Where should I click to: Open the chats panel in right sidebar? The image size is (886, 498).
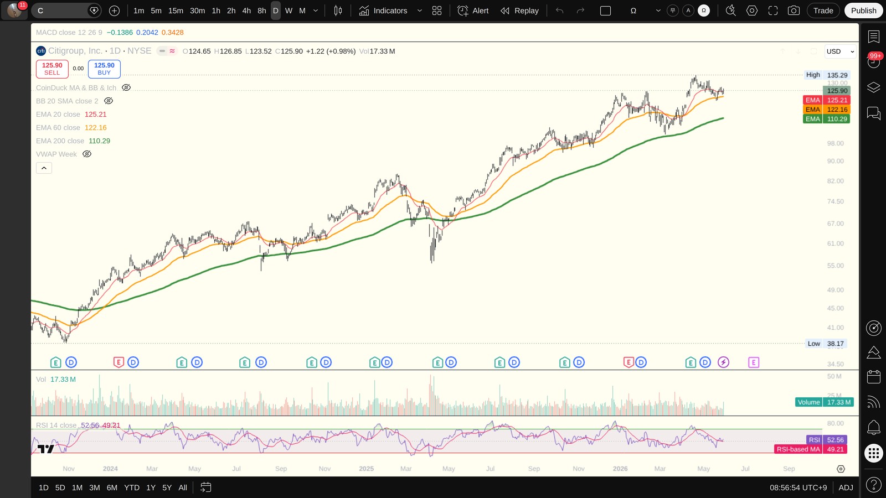pyautogui.click(x=874, y=113)
